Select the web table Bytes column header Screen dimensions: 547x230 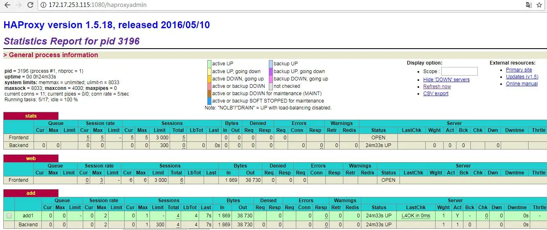coord(240,166)
